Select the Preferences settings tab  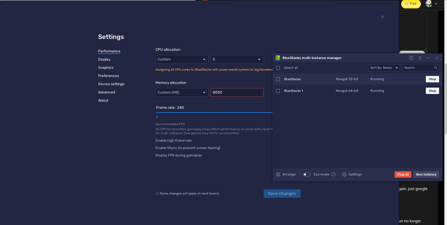(x=108, y=76)
